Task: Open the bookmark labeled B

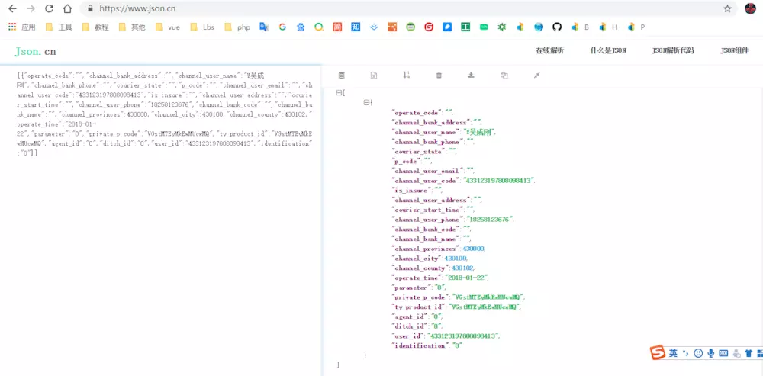Action: pyautogui.click(x=581, y=27)
